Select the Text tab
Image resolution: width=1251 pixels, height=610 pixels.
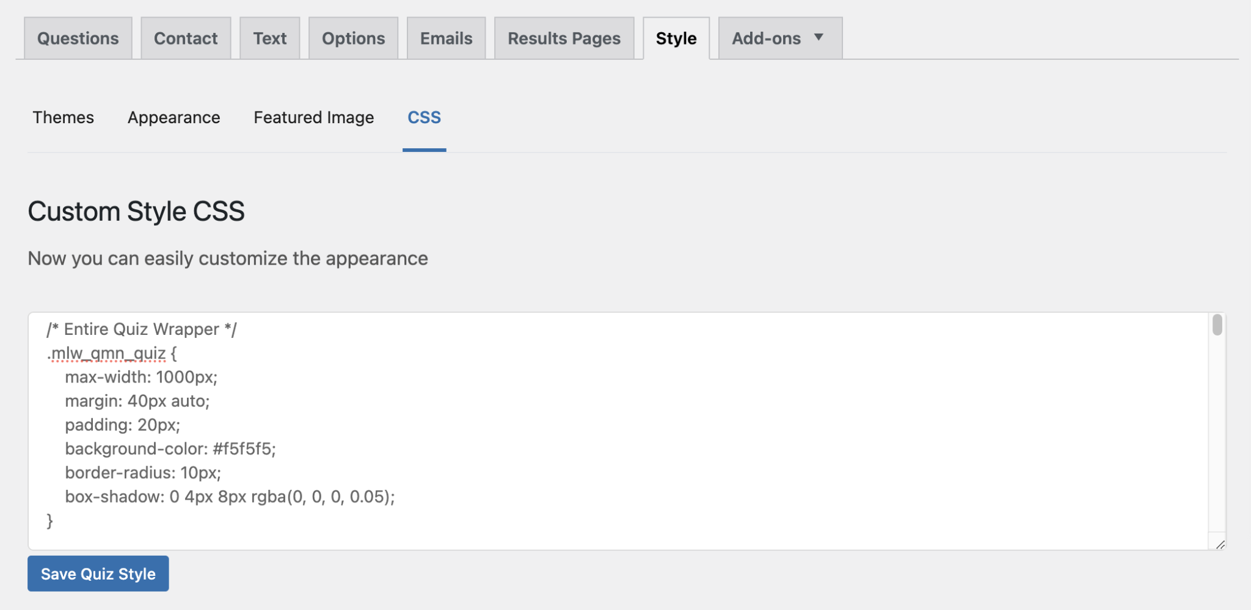(269, 38)
